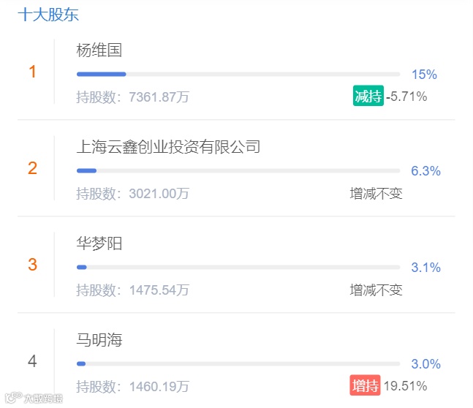
Task: Click the rank number 2 label
Action: tap(32, 168)
